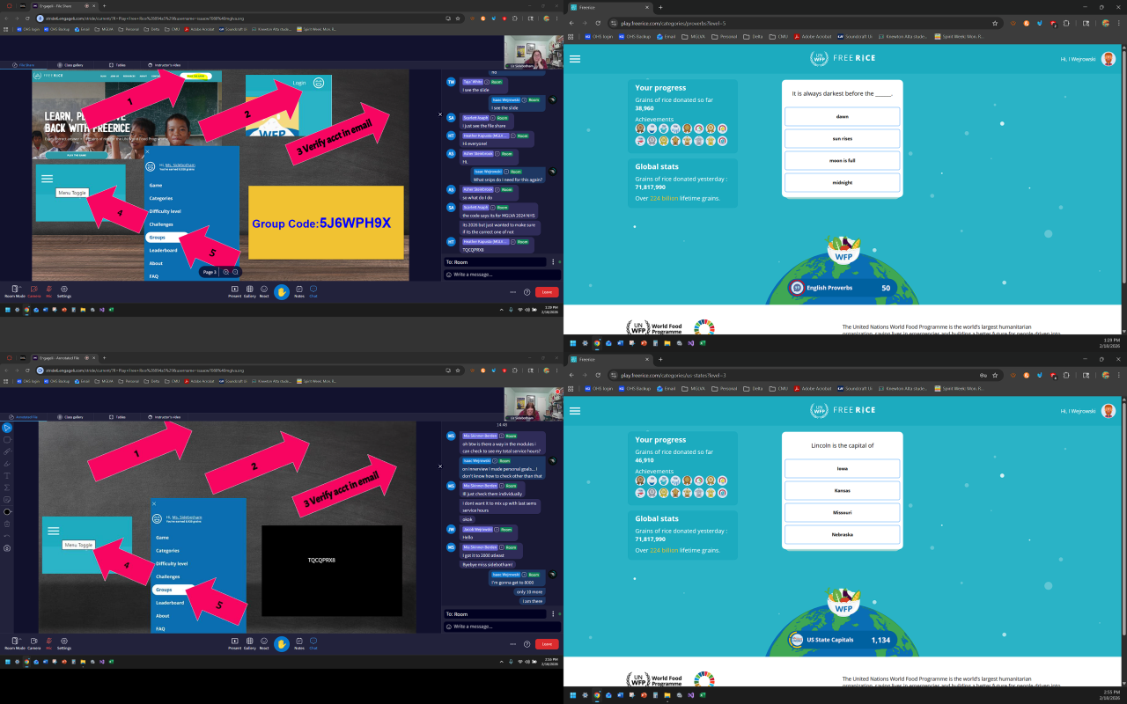This screenshot has height=704, width=1127.
Task: Switch to File Share tab in top Engageli window
Action: (25, 65)
